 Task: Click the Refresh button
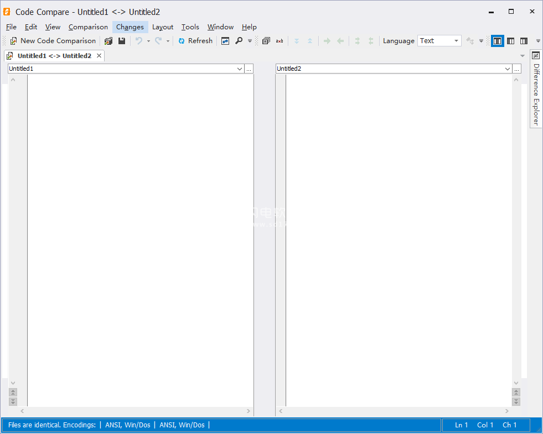(195, 41)
